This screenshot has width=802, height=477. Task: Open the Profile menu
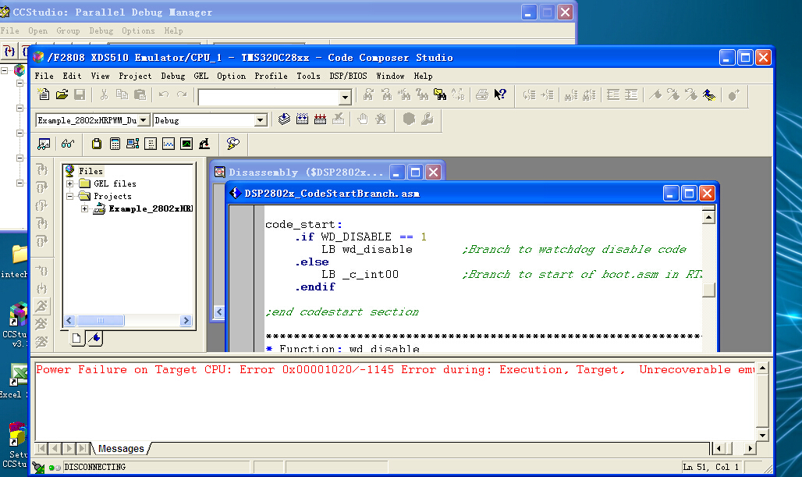pos(271,76)
